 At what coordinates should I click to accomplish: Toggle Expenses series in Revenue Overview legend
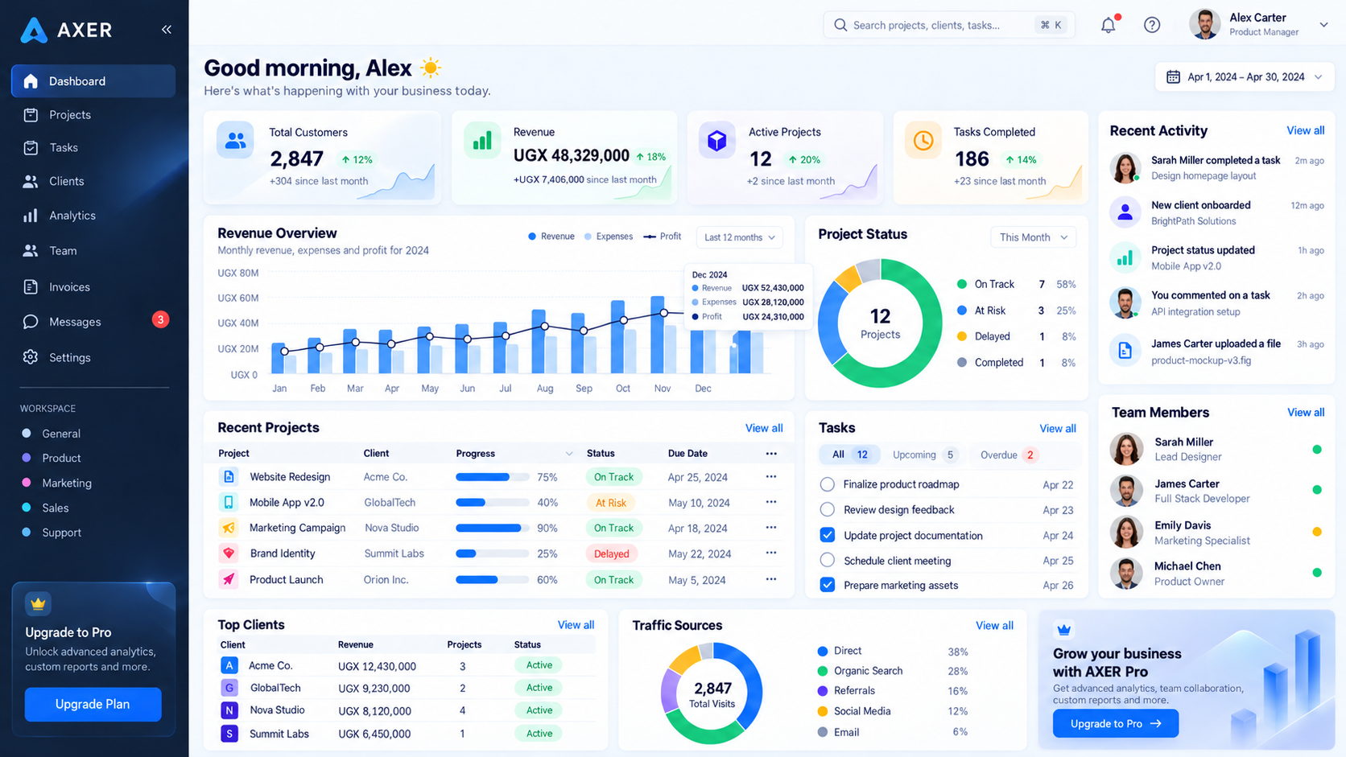pos(609,237)
